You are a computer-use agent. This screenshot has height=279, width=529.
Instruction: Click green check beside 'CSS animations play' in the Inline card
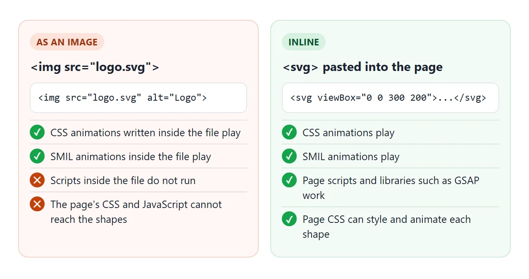pos(289,132)
